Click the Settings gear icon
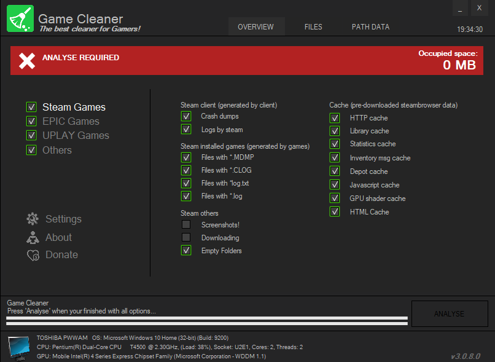Viewport: 495px width, 362px height. (33, 219)
